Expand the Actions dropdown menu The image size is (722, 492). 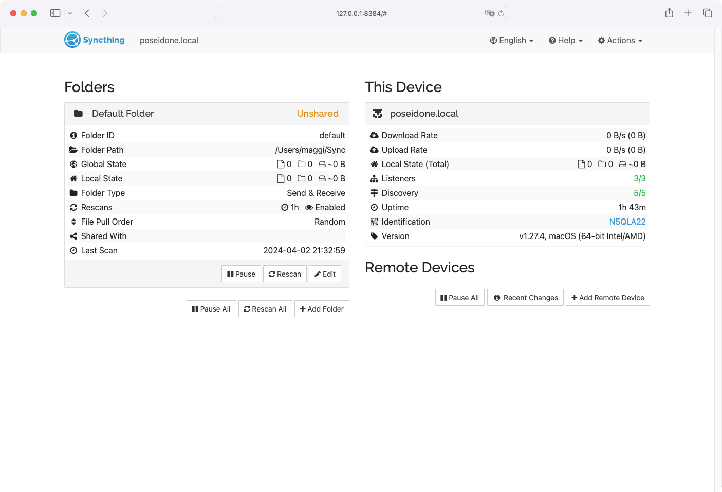pos(620,41)
